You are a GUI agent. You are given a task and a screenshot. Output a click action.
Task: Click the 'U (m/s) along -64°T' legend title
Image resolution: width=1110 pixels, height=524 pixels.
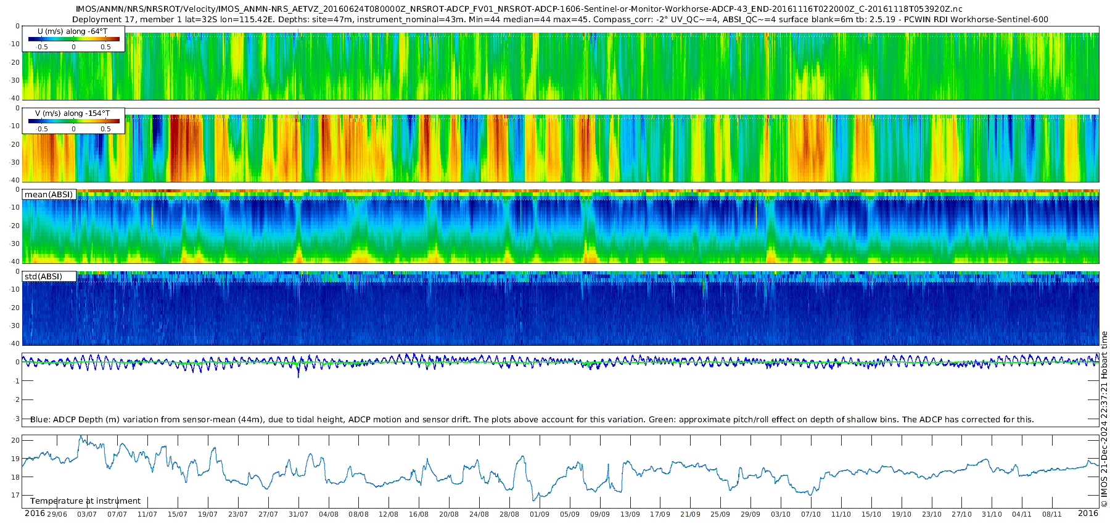(72, 31)
